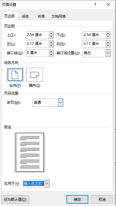Click the 横向(S) label text
Image resolution: width=116 pixels, height=206 pixels.
coord(34,85)
